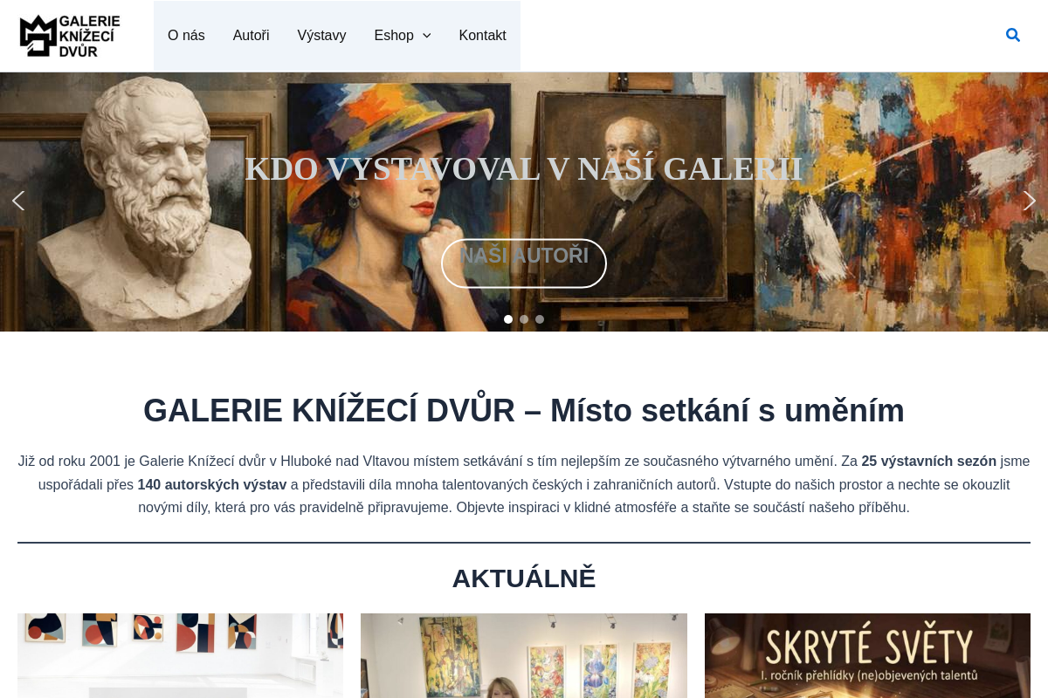This screenshot has width=1048, height=698.
Task: Open the Skryté světy exhibition thumbnail
Action: [x=867, y=655]
